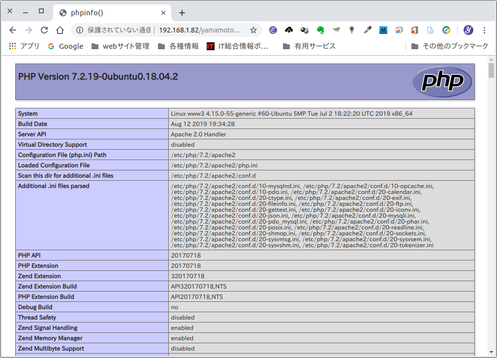Viewport: 497px width, 358px height.
Task: Open the Evernote elephant extension
Action: point(320,30)
